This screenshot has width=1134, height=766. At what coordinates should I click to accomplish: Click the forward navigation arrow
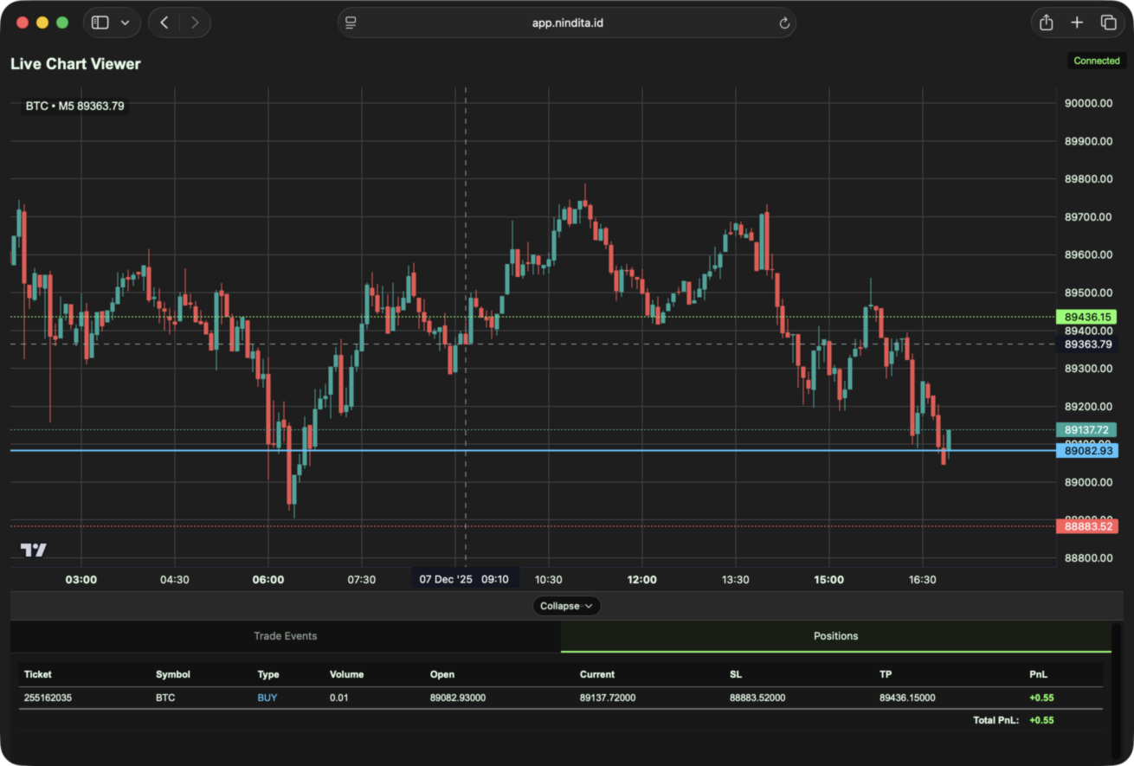point(195,23)
